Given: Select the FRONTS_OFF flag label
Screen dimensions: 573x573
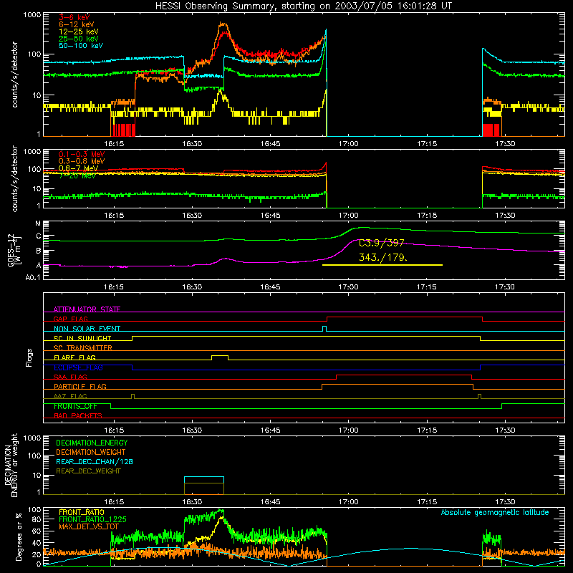Looking at the screenshot, I should (x=75, y=406).
